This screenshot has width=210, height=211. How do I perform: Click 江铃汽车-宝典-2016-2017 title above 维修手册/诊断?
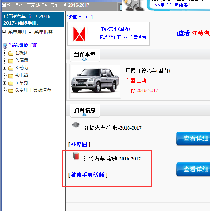pos(112,159)
